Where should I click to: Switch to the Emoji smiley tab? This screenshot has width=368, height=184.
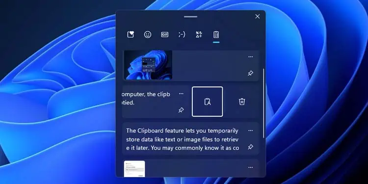click(x=148, y=34)
